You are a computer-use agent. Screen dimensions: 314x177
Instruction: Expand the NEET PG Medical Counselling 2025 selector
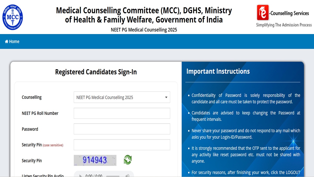pos(122,97)
